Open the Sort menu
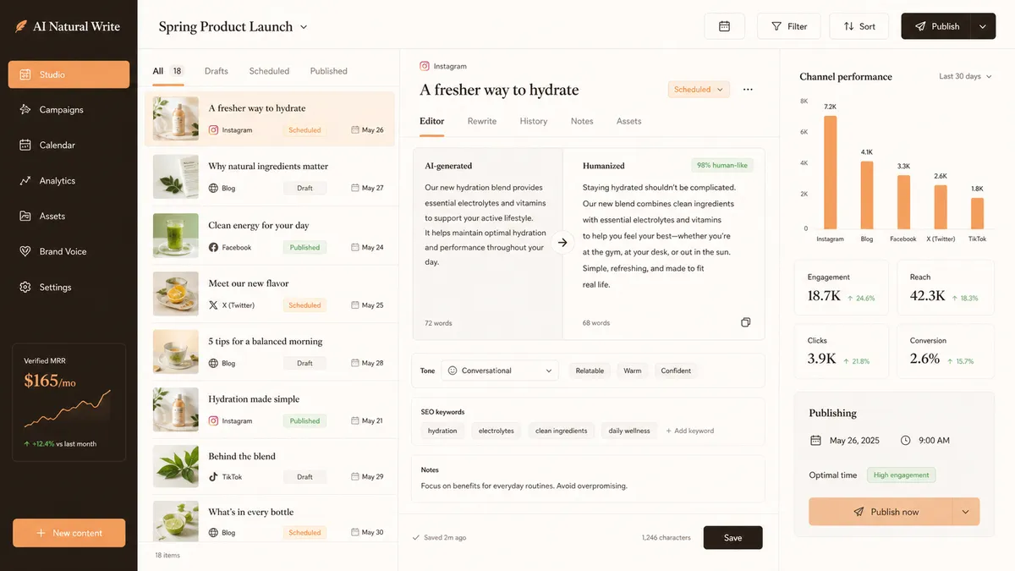This screenshot has width=1015, height=571. [x=859, y=26]
